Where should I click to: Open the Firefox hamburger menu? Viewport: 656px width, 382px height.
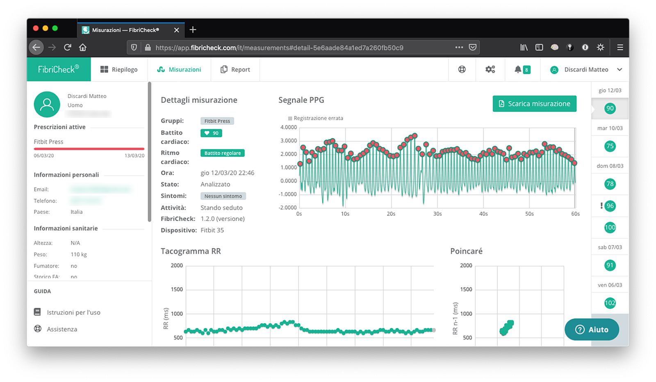pyautogui.click(x=620, y=47)
